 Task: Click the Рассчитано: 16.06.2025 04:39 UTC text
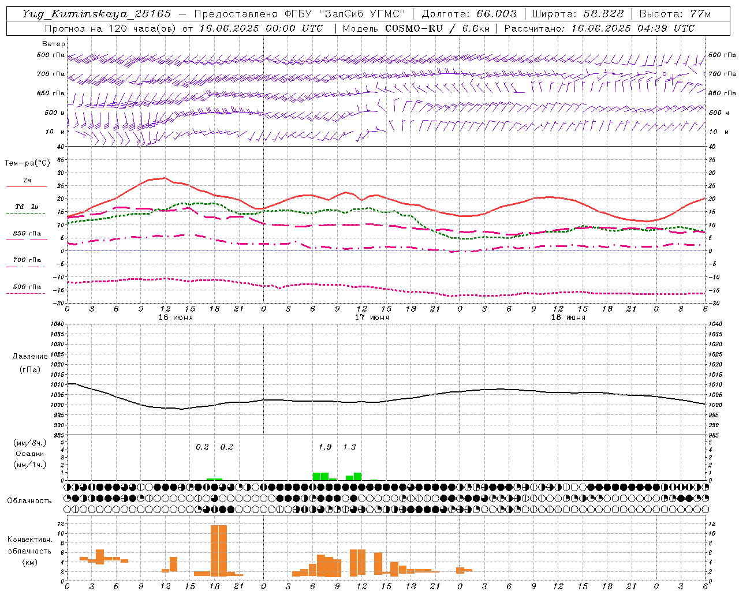click(x=599, y=28)
